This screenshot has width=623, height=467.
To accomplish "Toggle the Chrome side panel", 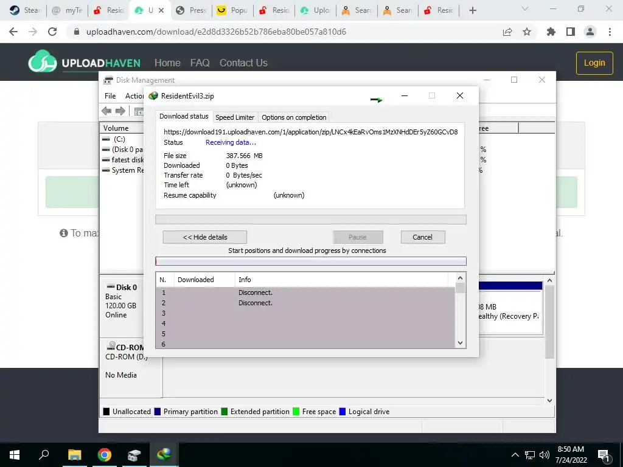I will pyautogui.click(x=571, y=32).
